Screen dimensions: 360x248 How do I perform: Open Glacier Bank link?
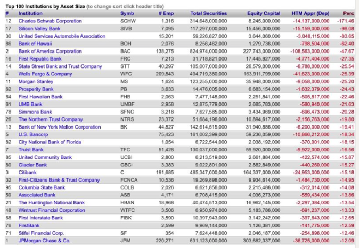[32, 165]
